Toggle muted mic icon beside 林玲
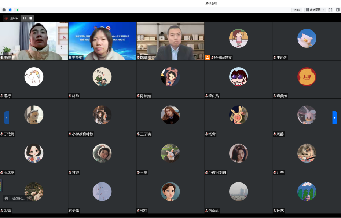This screenshot has width=341, height=218. click(x=70, y=96)
